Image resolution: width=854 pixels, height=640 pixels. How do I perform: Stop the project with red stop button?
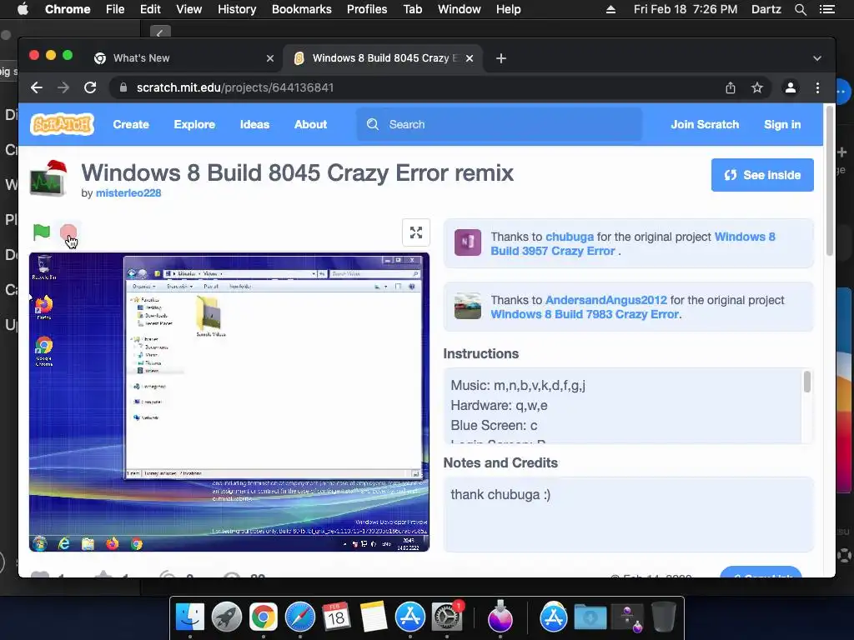pos(68,233)
